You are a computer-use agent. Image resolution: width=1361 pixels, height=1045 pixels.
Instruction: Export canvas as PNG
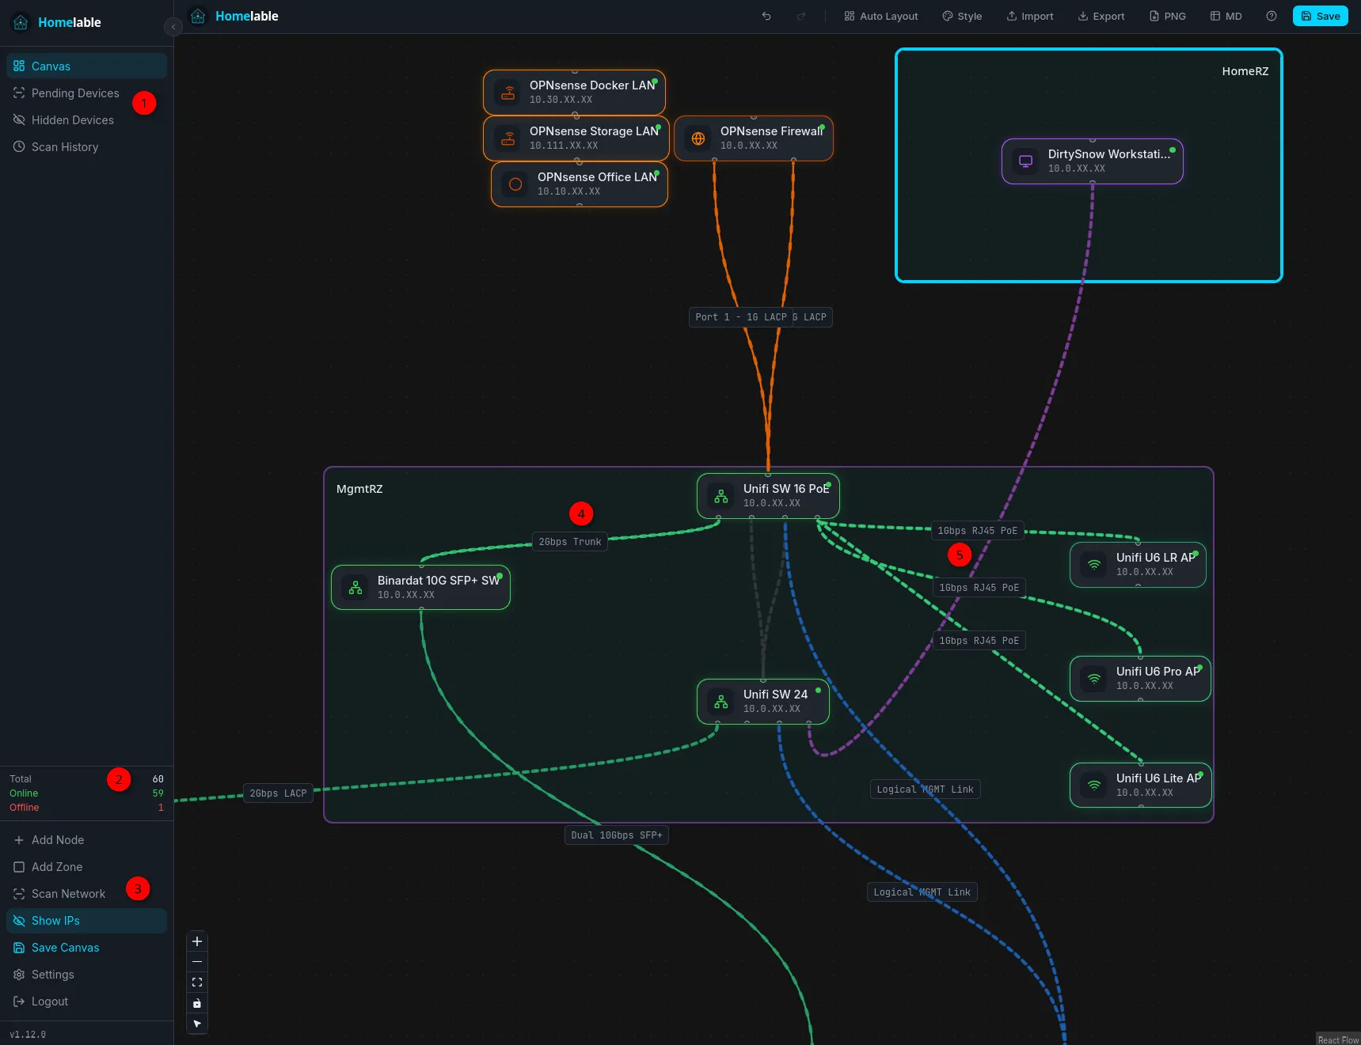pos(1168,16)
